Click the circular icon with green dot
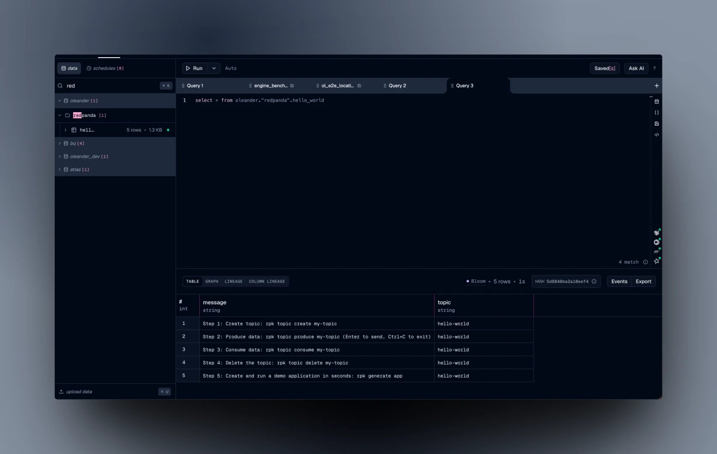Screen dimensions: 717x454 (656, 242)
